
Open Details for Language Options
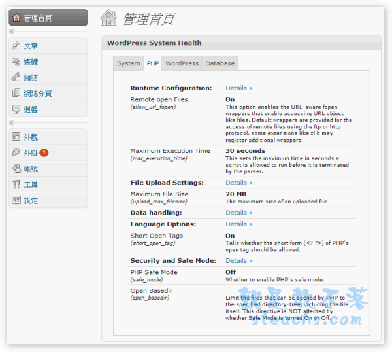(x=239, y=224)
